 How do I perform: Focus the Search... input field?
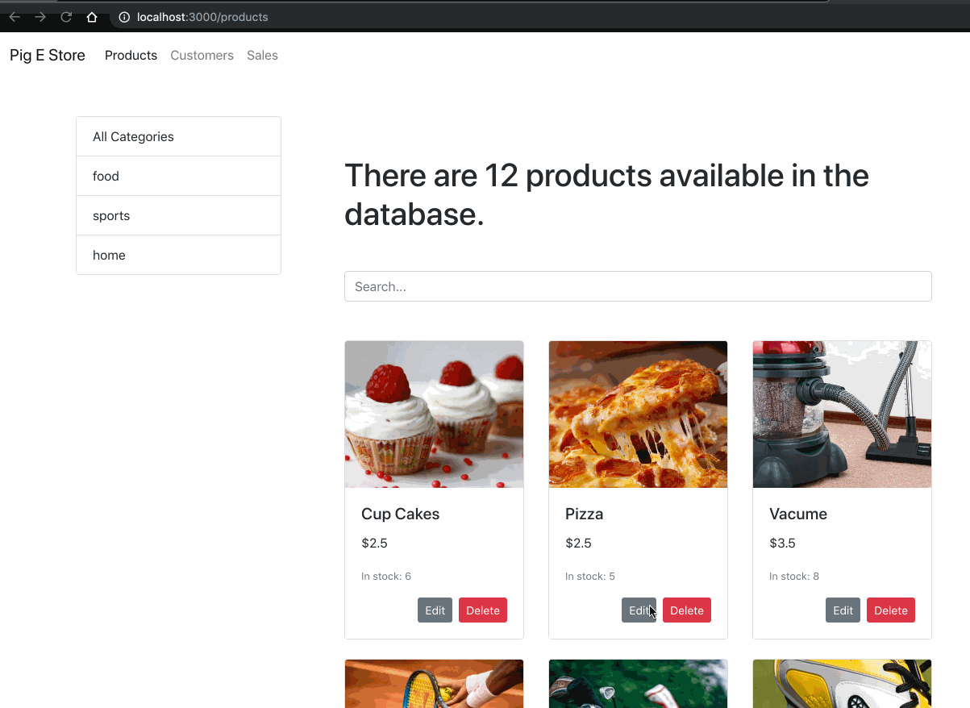click(638, 286)
